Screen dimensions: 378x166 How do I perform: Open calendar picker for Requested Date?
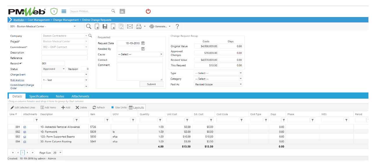(143, 43)
